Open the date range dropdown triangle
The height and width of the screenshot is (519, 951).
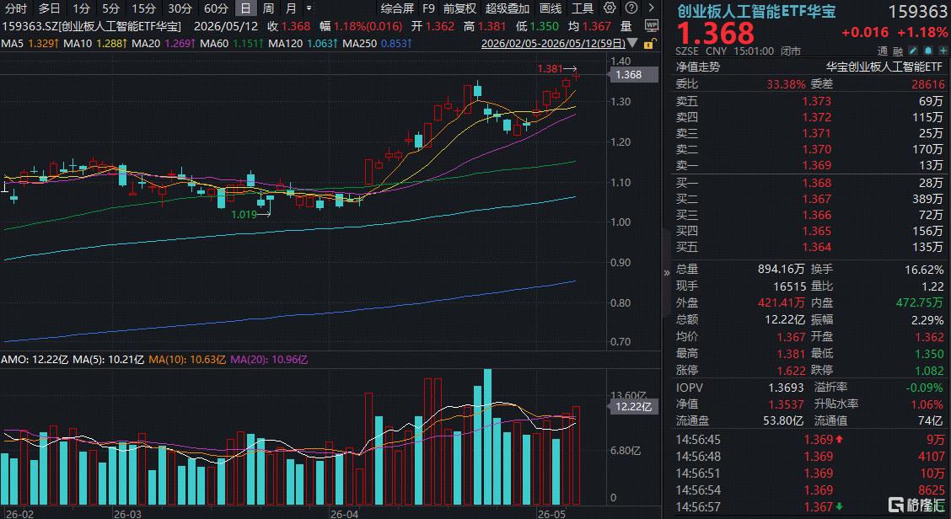click(633, 44)
